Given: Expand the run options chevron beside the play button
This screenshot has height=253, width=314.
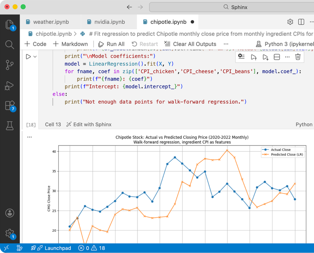Looking at the screenshot, I should [x=35, y=57].
